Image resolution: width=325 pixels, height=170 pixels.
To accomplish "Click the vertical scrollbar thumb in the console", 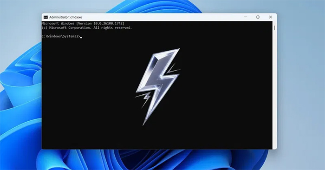I will (x=275, y=28).
